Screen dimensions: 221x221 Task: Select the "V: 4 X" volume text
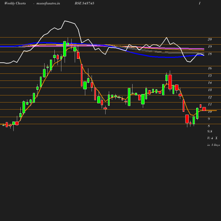212,138
